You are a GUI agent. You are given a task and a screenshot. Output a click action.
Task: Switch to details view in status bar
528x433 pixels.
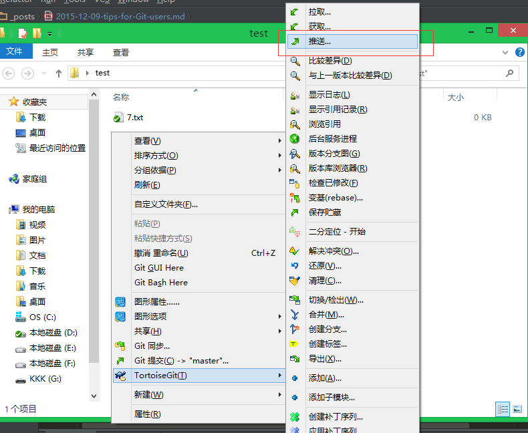[502, 408]
